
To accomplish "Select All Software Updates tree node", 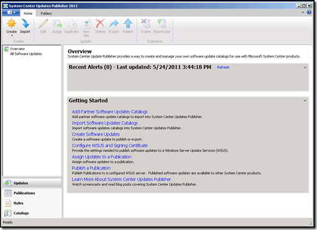I will (26, 54).
